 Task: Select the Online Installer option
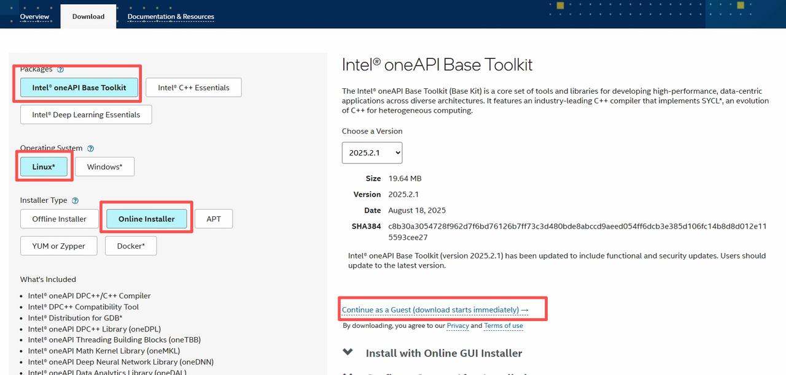[147, 219]
